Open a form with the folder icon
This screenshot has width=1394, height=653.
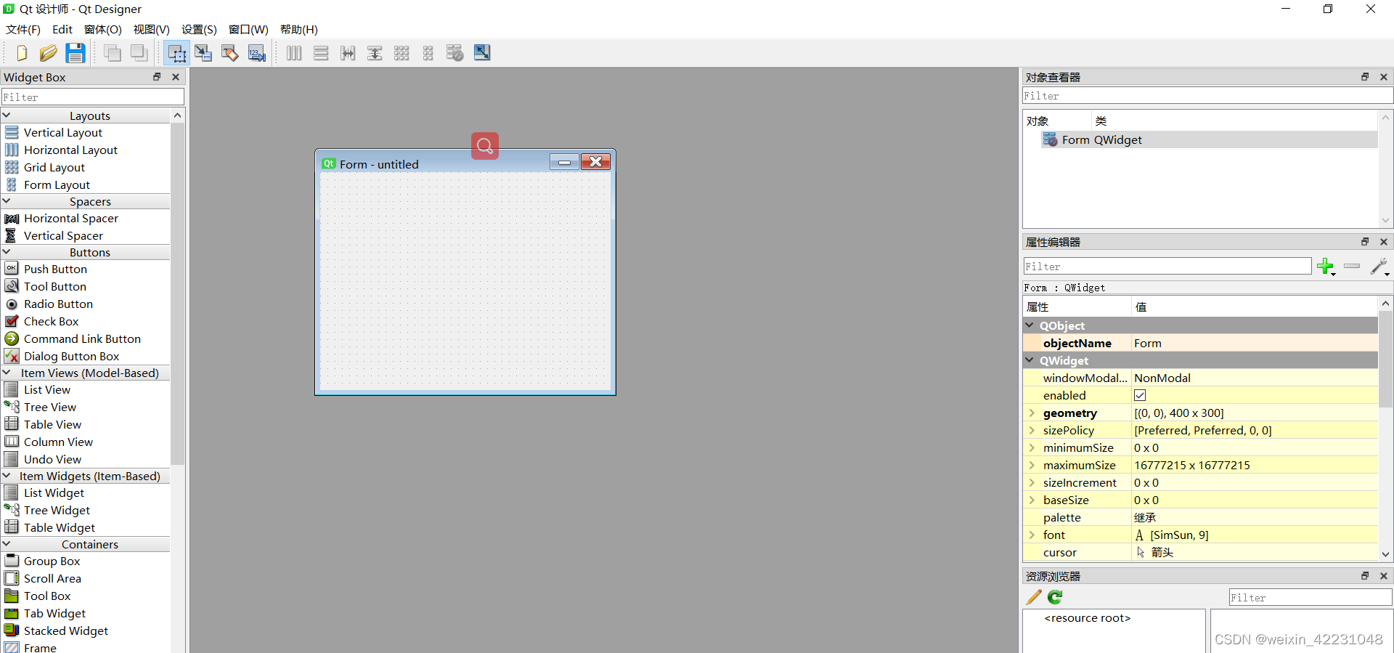49,53
